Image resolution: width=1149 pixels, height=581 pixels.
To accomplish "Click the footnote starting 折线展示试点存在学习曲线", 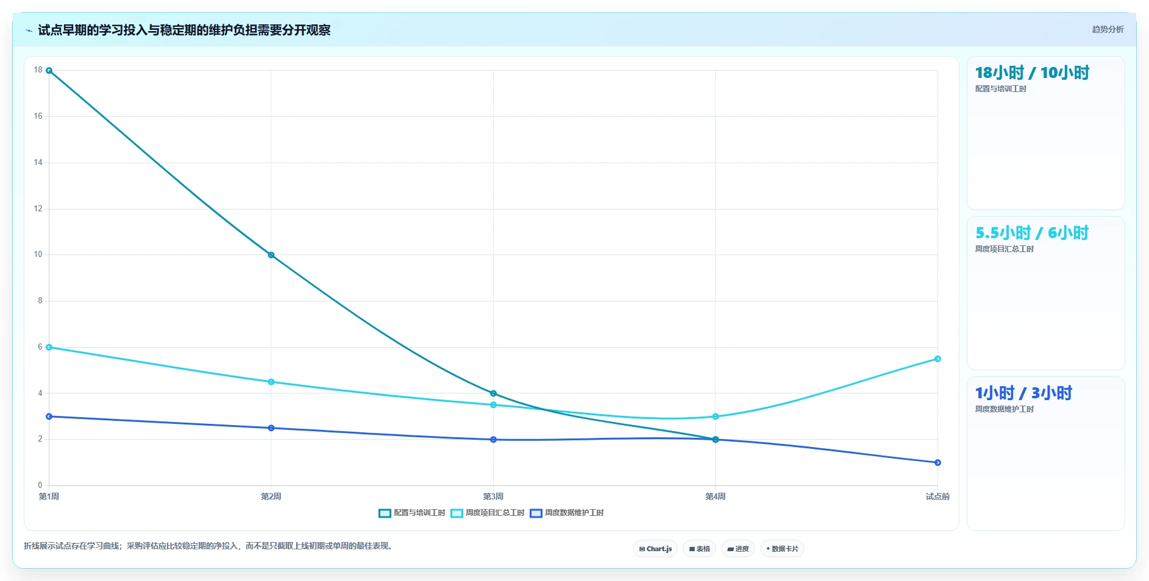I will click(x=209, y=546).
